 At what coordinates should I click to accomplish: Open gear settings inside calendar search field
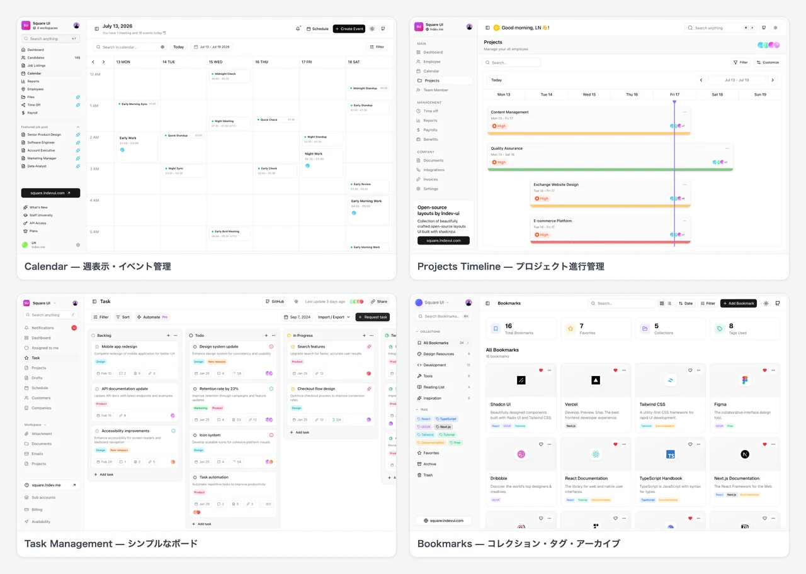pos(162,47)
